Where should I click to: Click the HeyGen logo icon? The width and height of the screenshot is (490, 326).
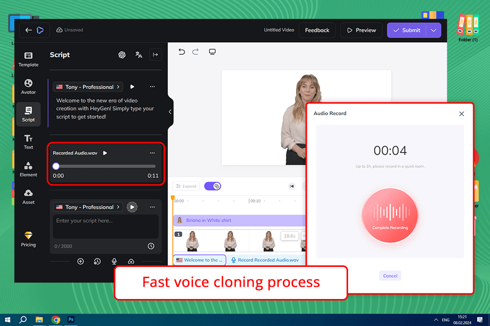click(x=40, y=30)
